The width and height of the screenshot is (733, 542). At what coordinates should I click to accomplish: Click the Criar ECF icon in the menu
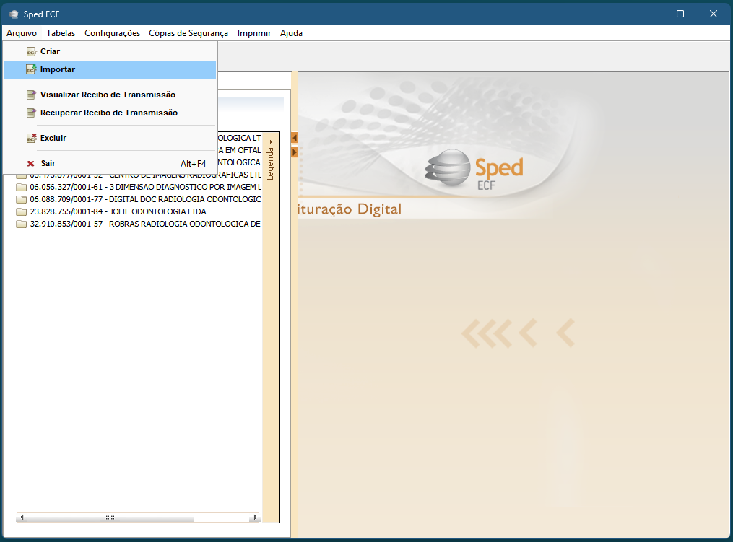tap(31, 51)
